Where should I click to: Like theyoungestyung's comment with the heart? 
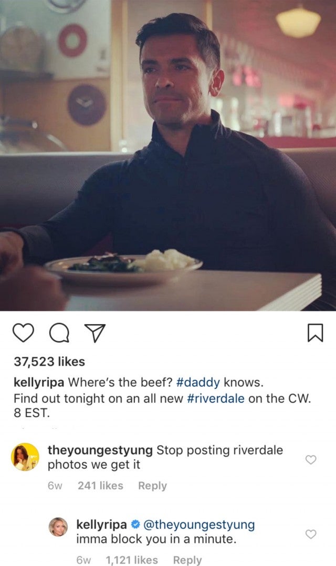[x=311, y=460]
